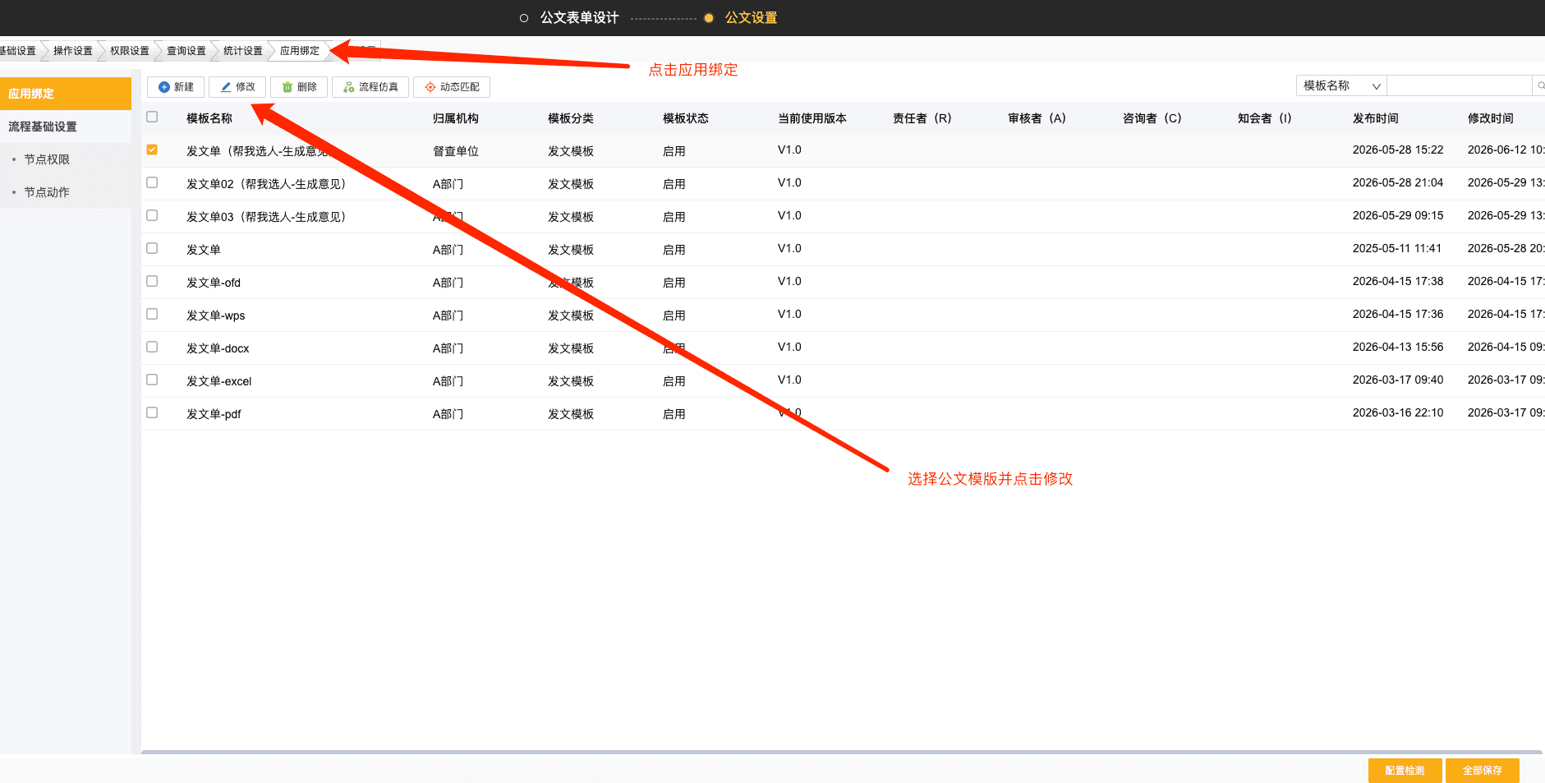
Task: Click the 当前使用版本 column header
Action: click(812, 118)
